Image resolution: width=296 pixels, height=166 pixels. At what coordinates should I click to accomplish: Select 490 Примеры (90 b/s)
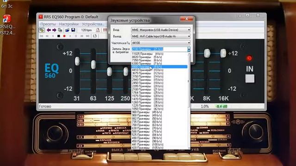point(159,138)
